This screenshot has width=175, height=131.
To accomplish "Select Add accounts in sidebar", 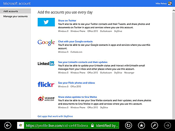I will [11, 11].
